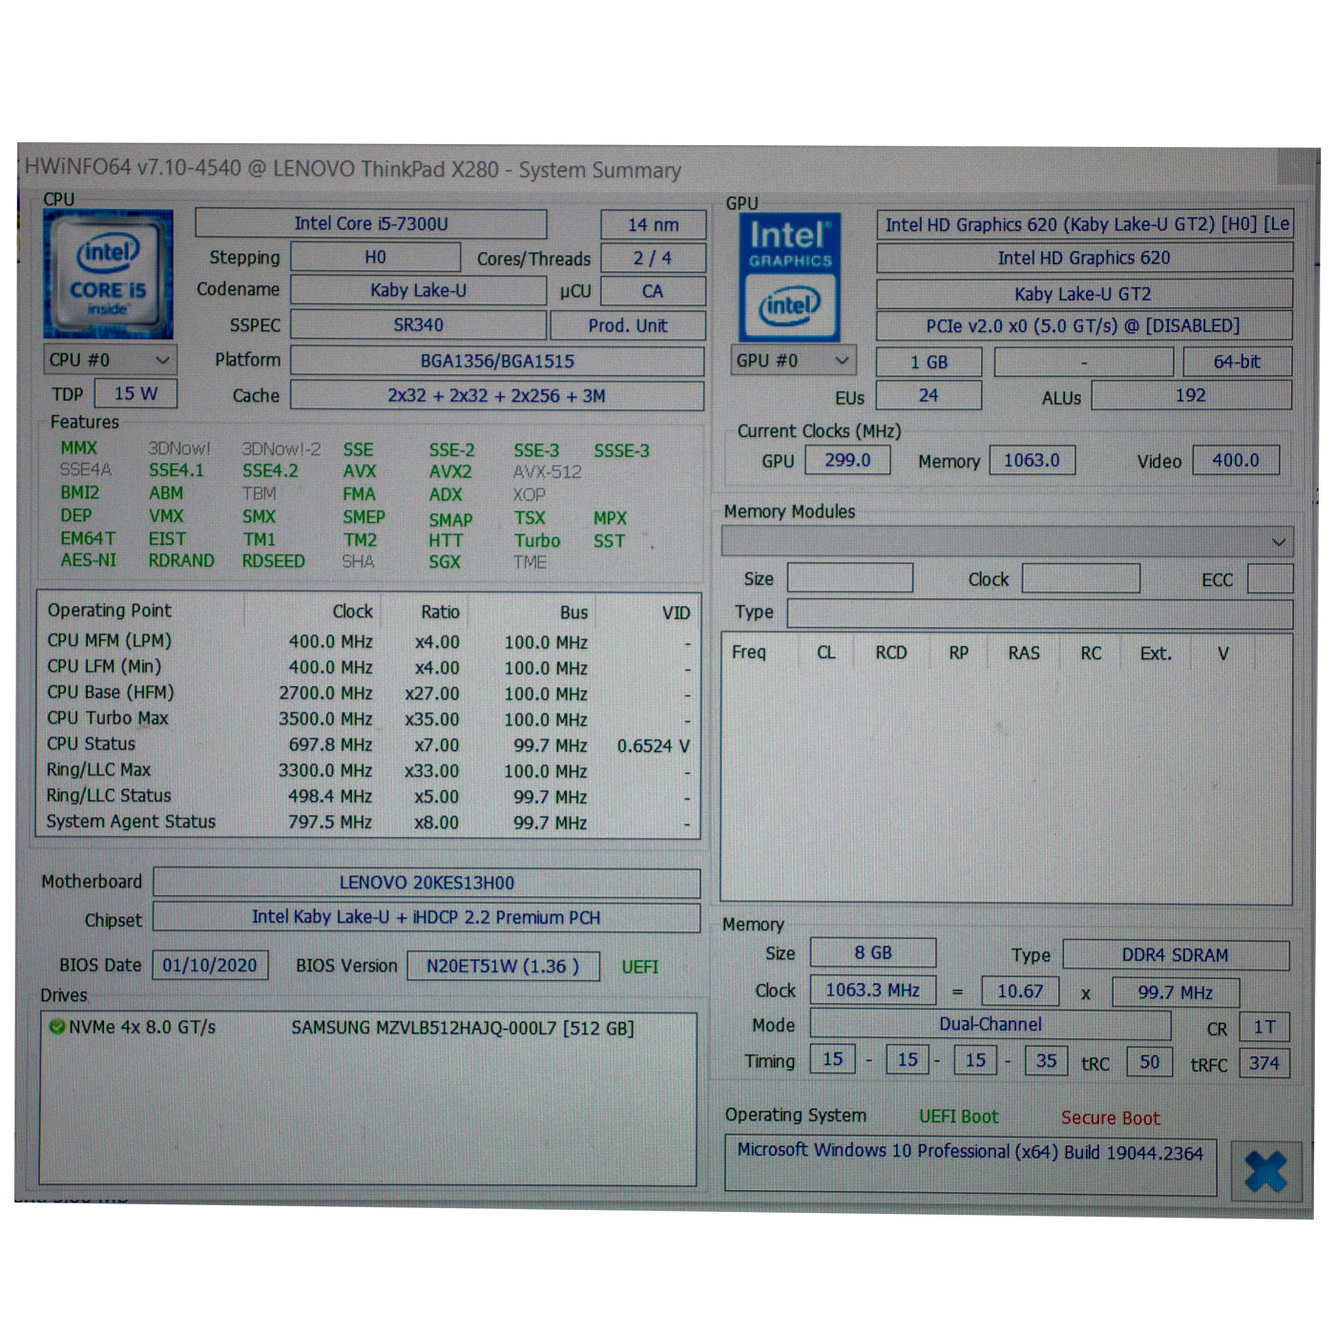Click the Memory Clock 1063.3 MHz
The image size is (1336, 1336).
[x=873, y=991]
